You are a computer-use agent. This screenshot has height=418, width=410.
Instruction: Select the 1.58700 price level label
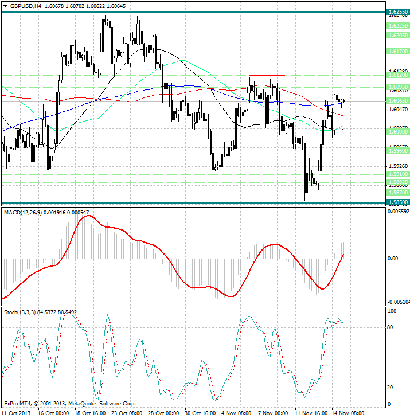tap(398, 192)
